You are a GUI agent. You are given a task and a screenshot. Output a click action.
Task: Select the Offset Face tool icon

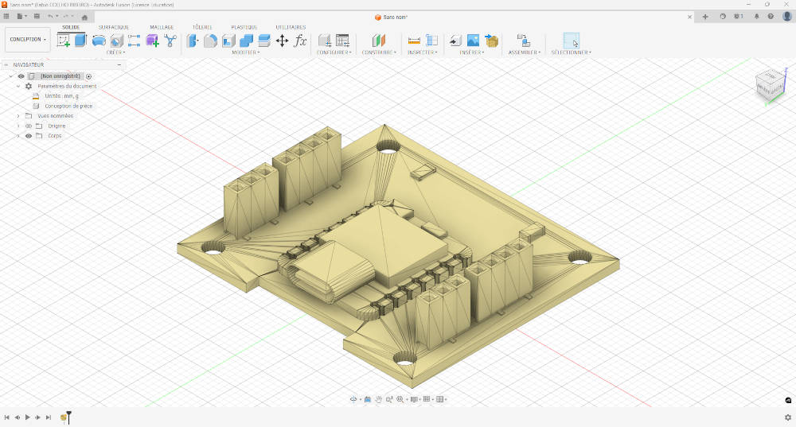pos(264,41)
